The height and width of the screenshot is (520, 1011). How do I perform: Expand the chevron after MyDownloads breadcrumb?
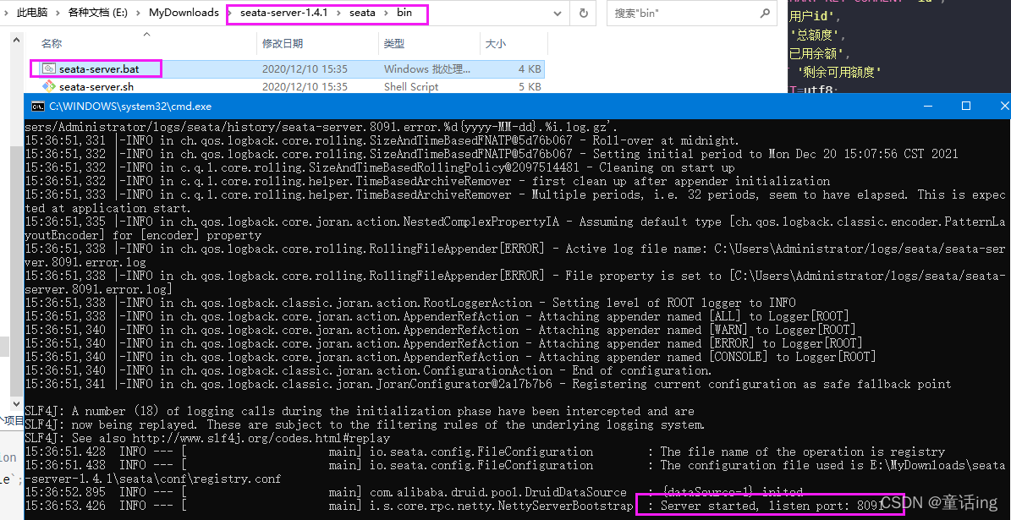click(x=228, y=13)
